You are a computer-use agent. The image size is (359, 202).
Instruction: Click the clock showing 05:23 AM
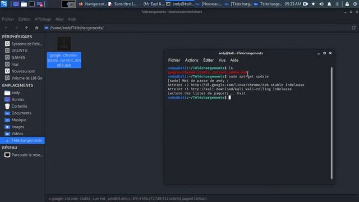tap(293, 4)
